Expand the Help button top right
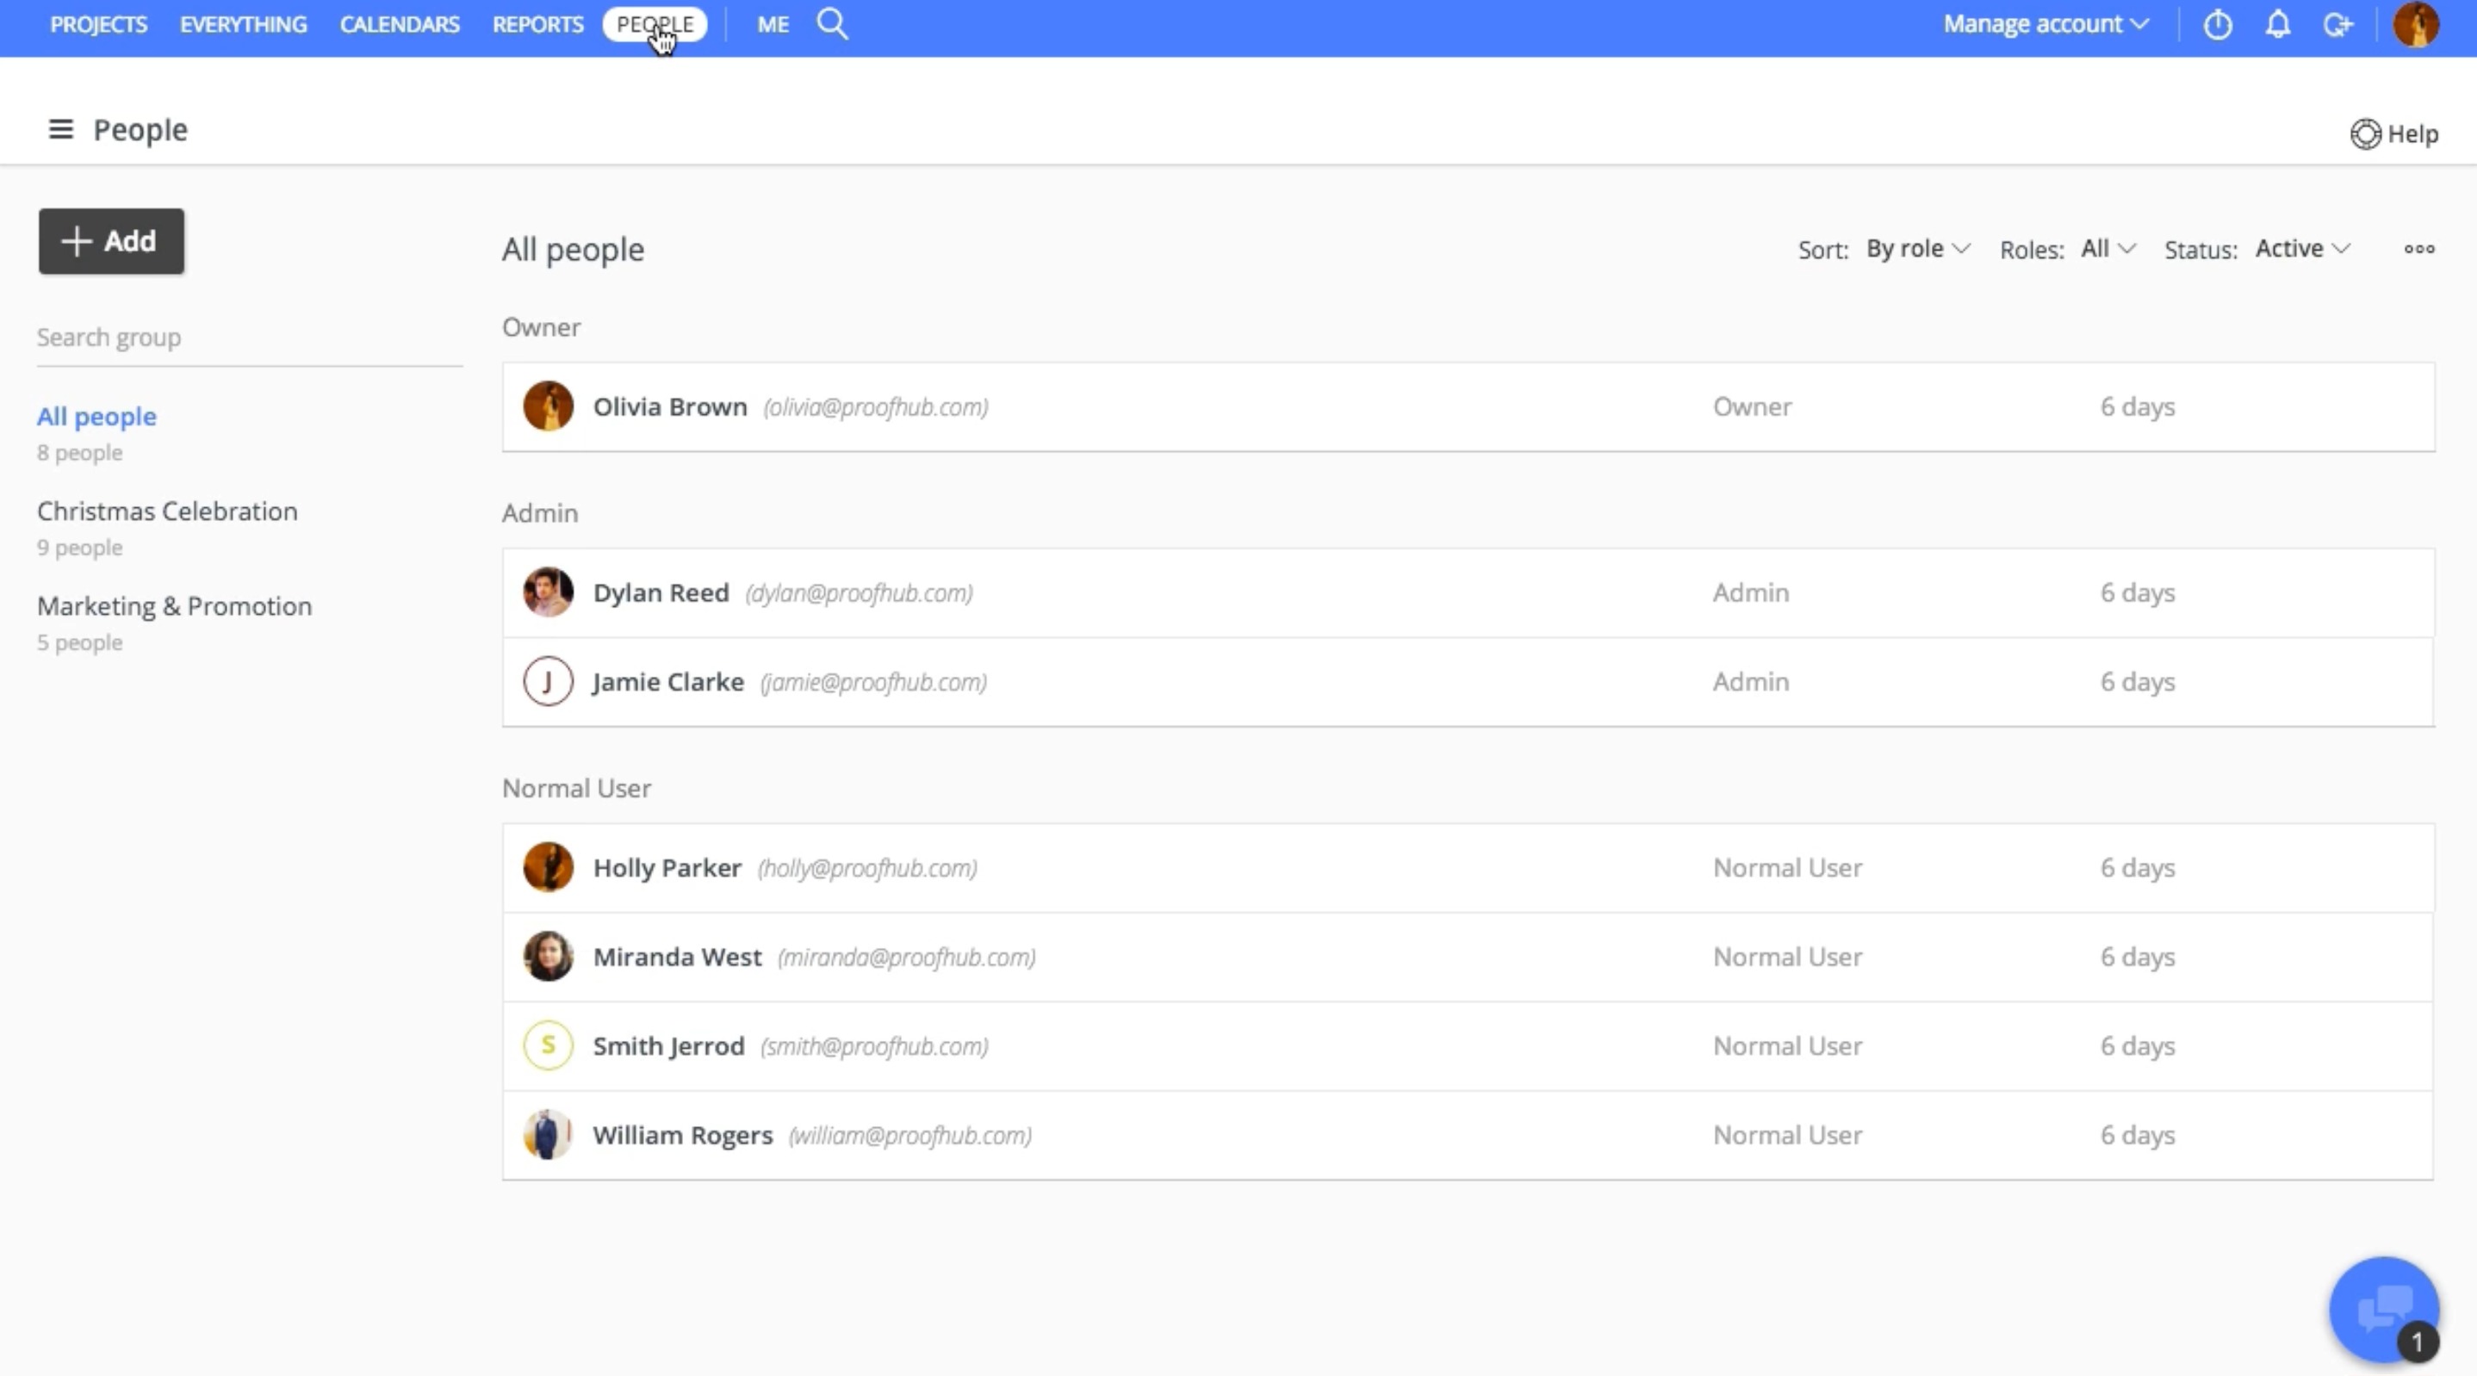Image resolution: width=2477 pixels, height=1376 pixels. click(2394, 133)
